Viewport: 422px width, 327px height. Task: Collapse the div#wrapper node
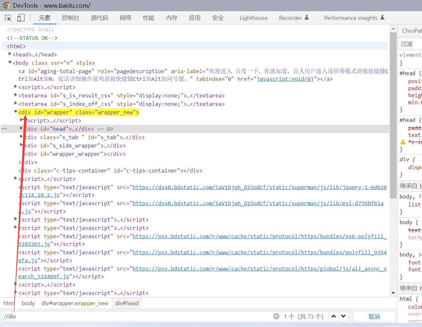tap(16, 112)
